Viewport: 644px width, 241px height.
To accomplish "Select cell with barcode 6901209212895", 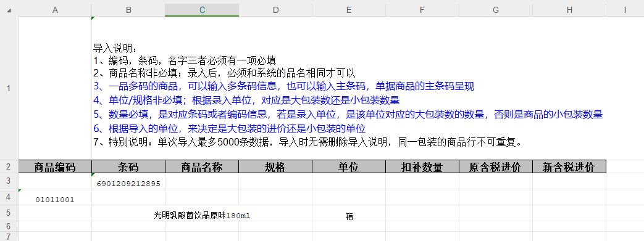I will pyautogui.click(x=128, y=181).
